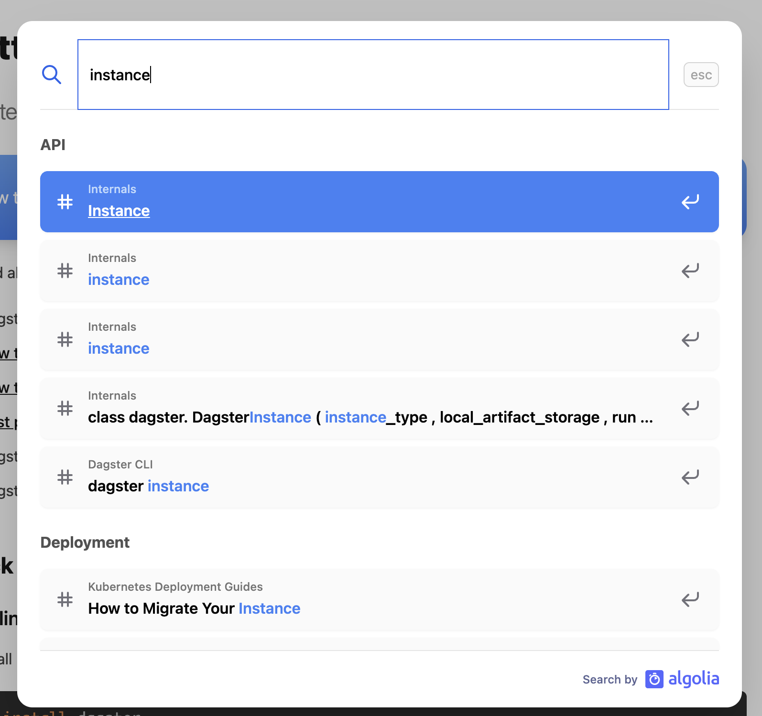Viewport: 762px width, 716px height.
Task: Click the hash icon beside DagsterInstance class result
Action: click(x=65, y=409)
